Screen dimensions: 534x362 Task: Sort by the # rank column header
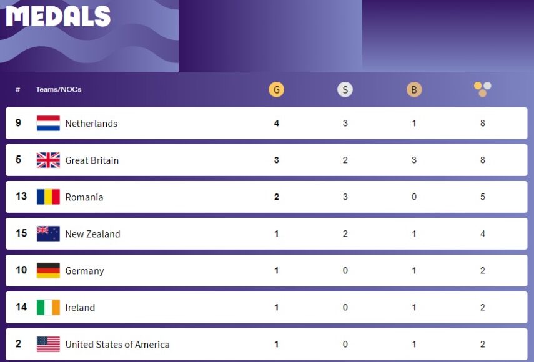pos(17,89)
